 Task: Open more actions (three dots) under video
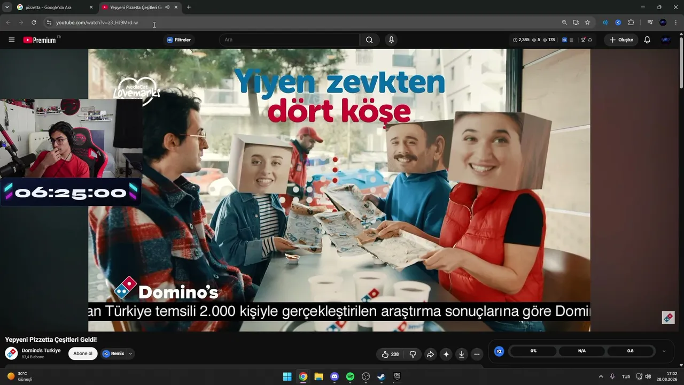[477, 354]
